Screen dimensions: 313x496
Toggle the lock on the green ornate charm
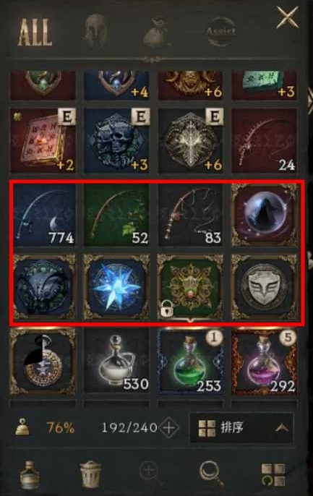166,309
